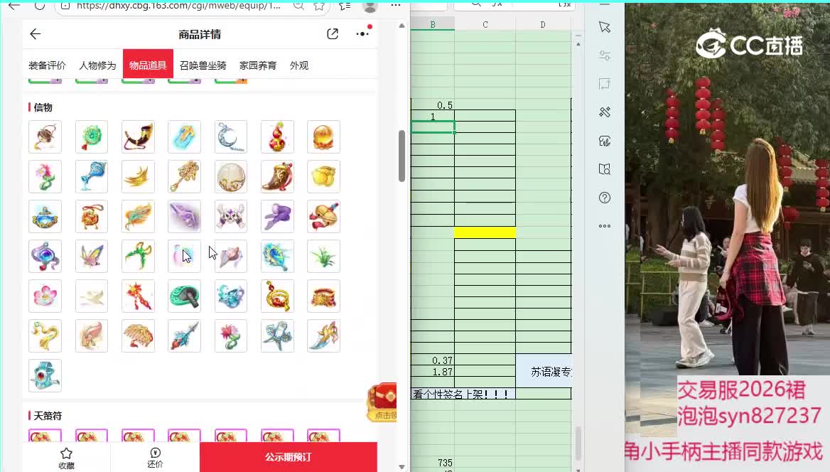Select the arrow cursor tool in the spreadsheet sidebar

point(605,28)
